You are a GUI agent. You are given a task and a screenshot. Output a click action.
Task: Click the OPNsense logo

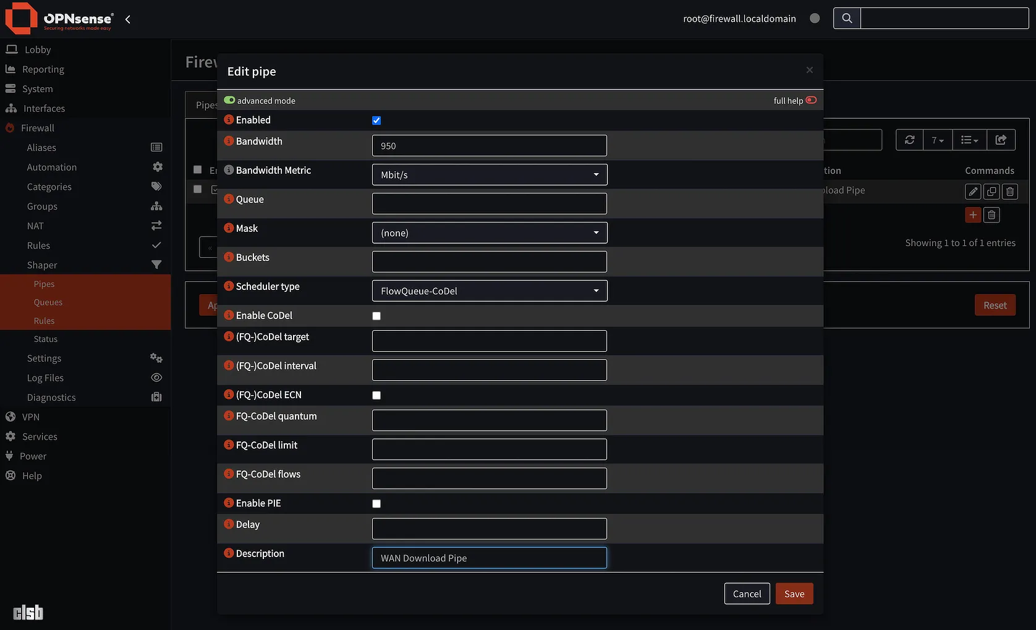(59, 19)
